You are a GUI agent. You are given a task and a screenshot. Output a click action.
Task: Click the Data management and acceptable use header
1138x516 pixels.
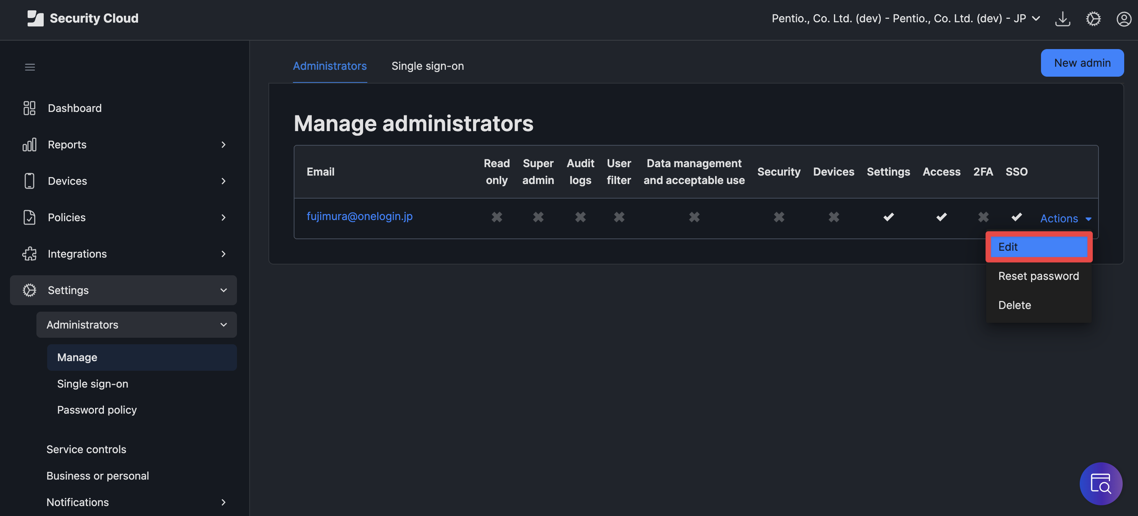coord(694,171)
